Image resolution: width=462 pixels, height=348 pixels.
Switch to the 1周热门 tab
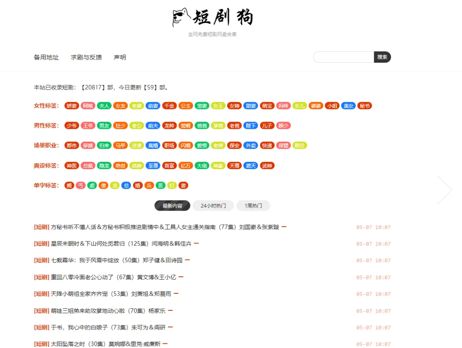(253, 205)
